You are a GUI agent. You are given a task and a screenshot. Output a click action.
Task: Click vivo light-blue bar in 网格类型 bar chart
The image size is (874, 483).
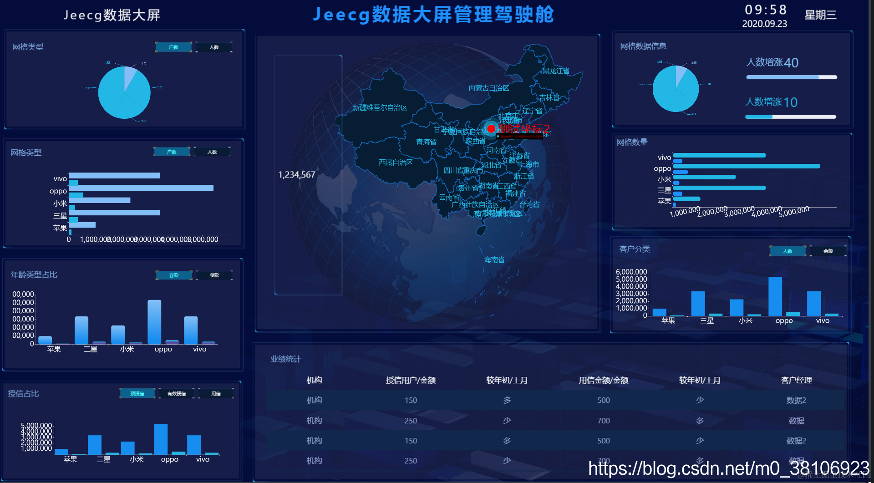114,176
